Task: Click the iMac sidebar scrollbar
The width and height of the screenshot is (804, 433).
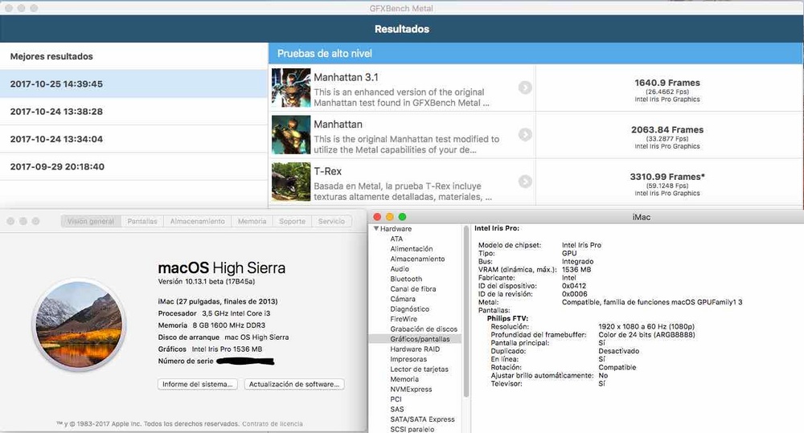Action: 466,312
